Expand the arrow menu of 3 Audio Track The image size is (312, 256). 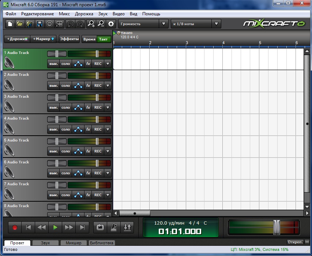pyautogui.click(x=108, y=108)
